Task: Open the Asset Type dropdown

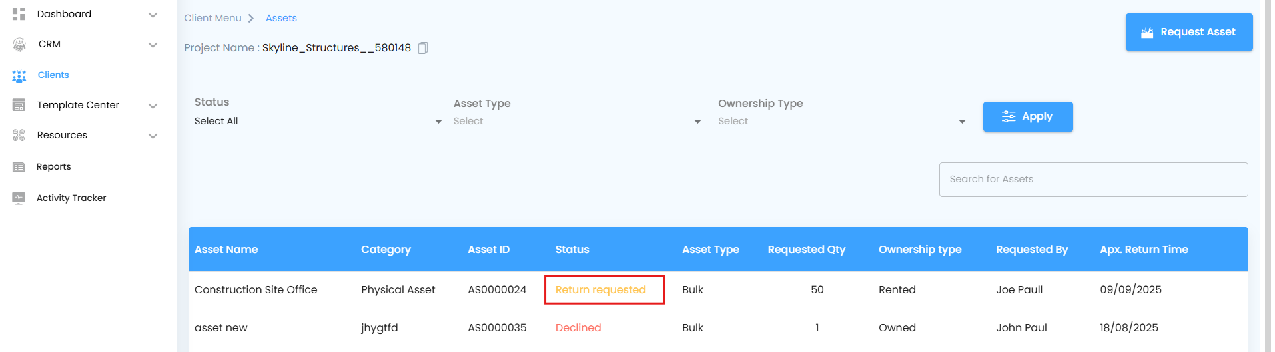Action: click(x=579, y=121)
